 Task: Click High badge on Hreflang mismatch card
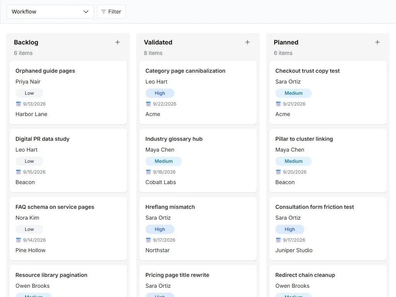point(160,229)
